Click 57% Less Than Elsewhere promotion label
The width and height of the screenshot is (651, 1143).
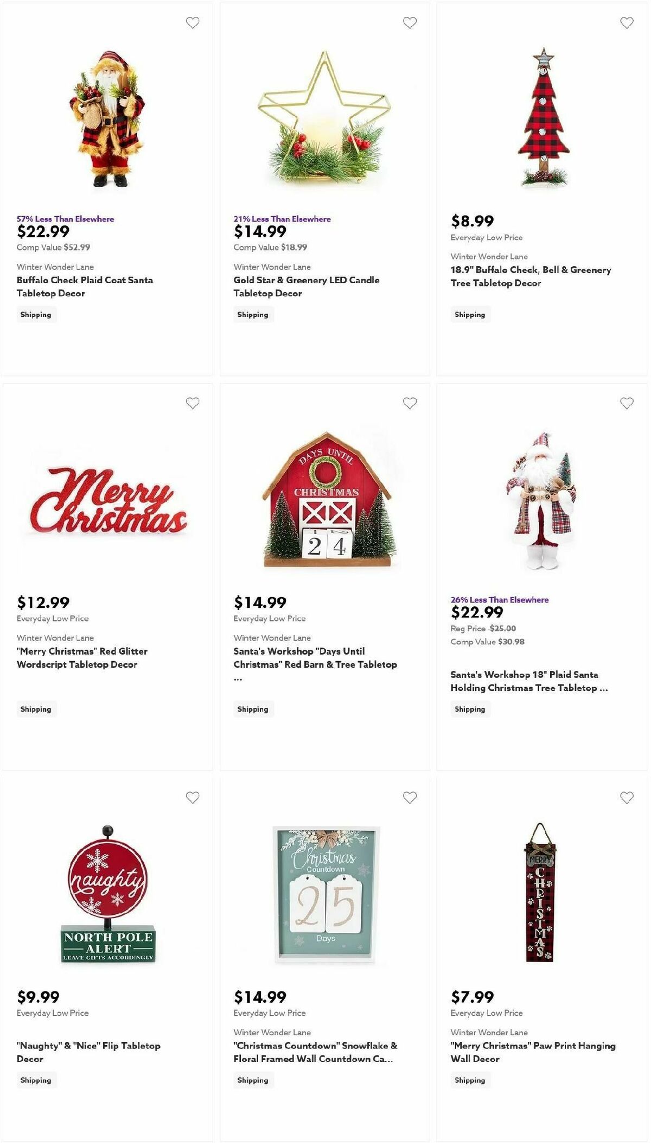point(65,219)
